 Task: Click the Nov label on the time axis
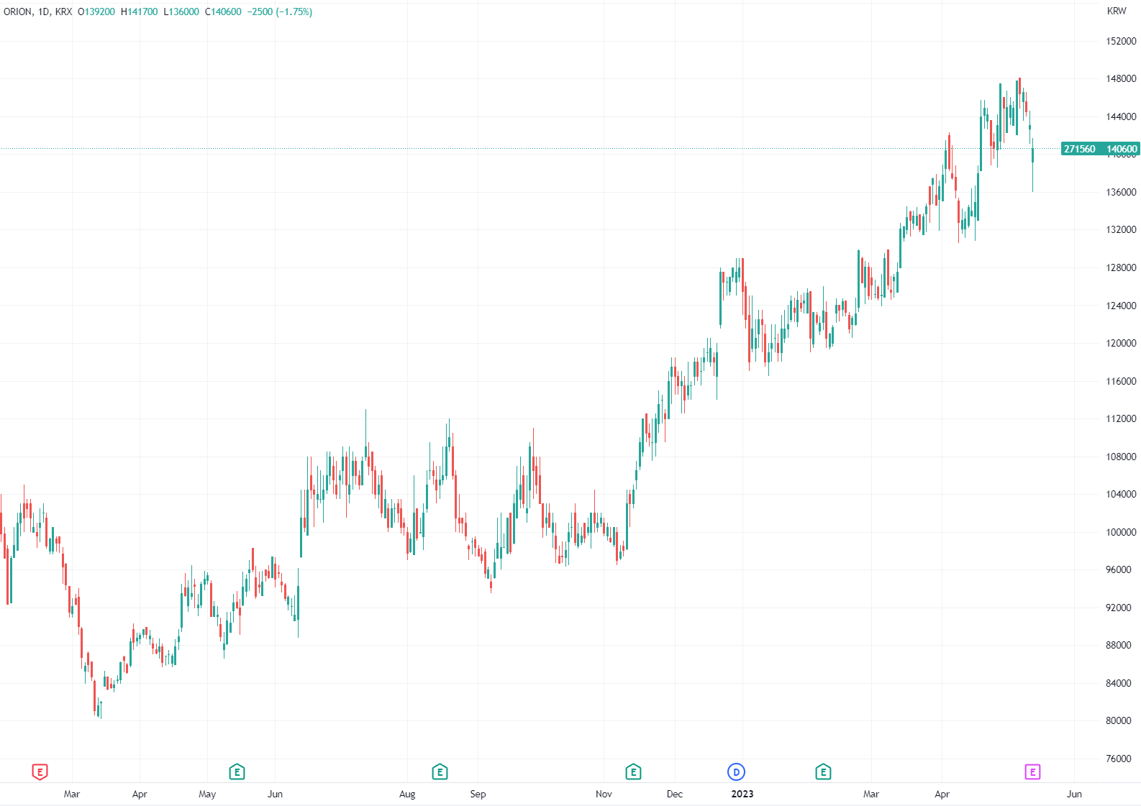(x=604, y=794)
